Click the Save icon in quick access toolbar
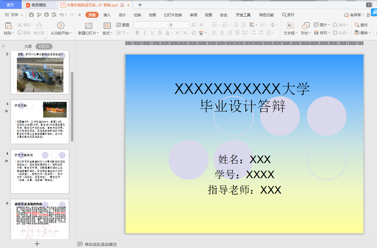377x248 pixels. coord(31,15)
